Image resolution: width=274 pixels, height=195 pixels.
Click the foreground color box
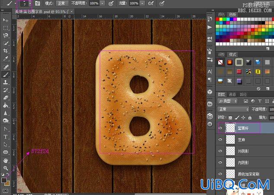click(x=4, y=180)
